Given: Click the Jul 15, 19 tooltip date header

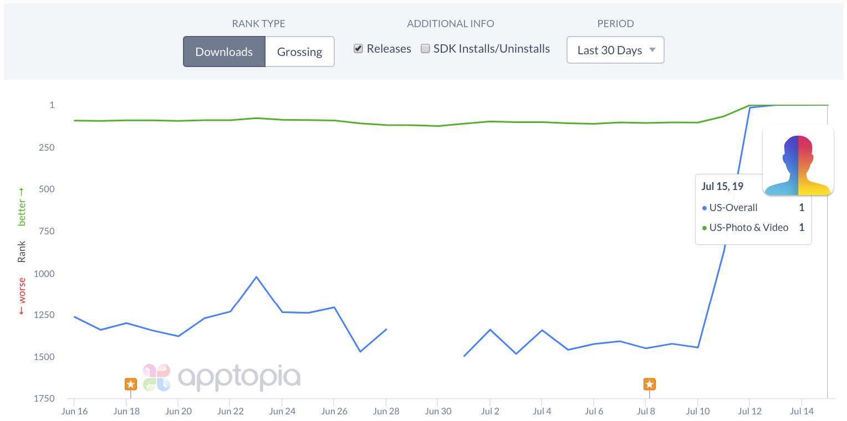Looking at the screenshot, I should (722, 187).
